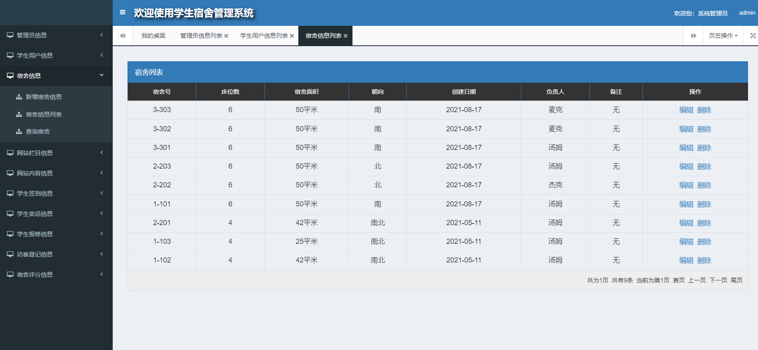Go to 首页 in pagination
Viewport: 758px width, 350px height.
pos(679,280)
